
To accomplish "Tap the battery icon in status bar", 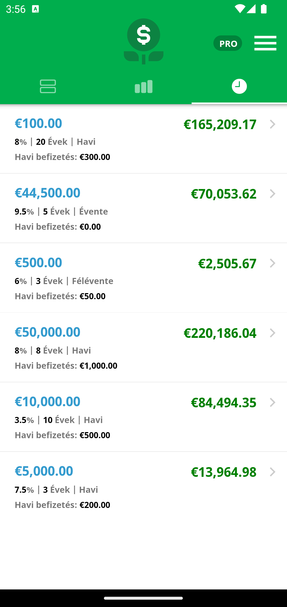I will 264,9.
